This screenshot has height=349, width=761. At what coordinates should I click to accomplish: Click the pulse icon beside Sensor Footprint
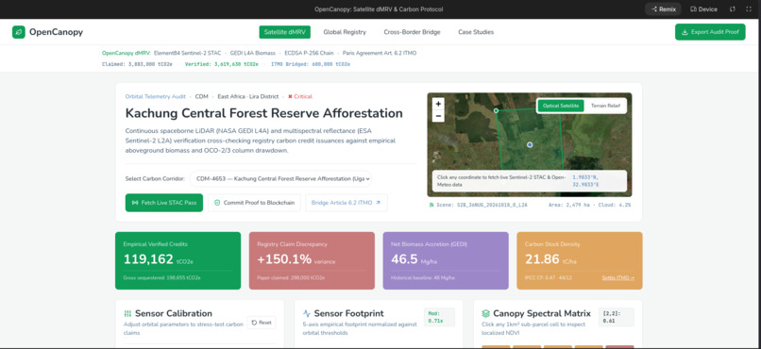point(307,313)
